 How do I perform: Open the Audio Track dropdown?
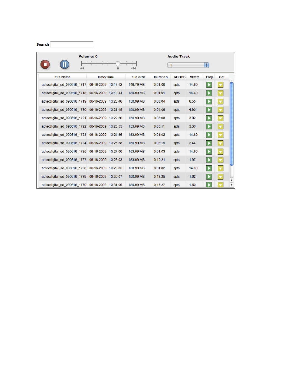coord(188,65)
